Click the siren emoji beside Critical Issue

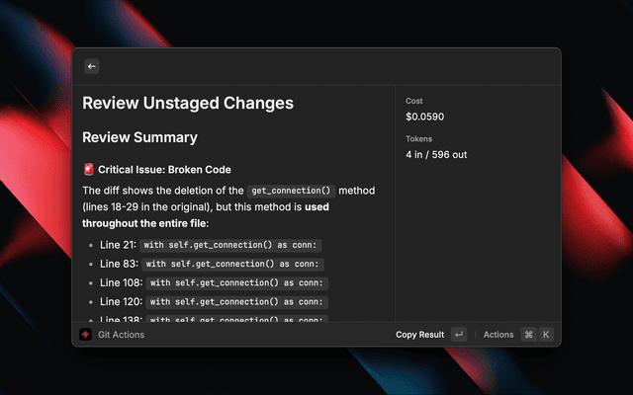88,170
